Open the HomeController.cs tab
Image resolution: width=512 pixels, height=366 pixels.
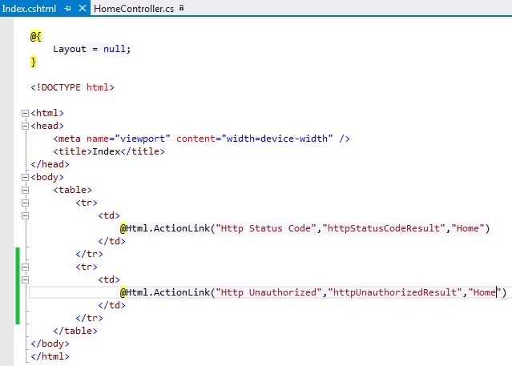[x=134, y=9]
